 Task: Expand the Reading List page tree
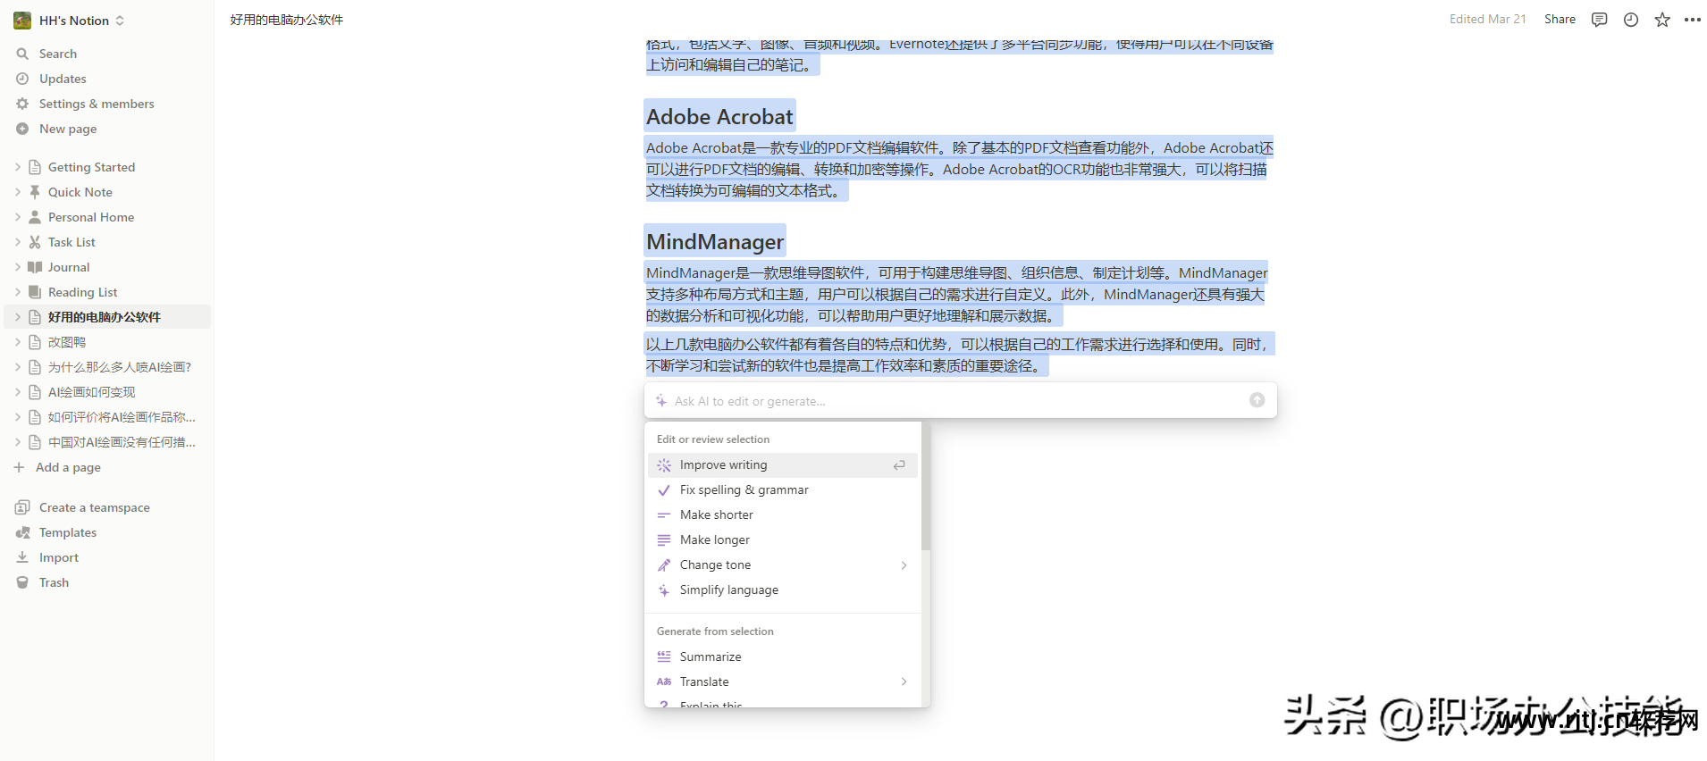pyautogui.click(x=17, y=292)
